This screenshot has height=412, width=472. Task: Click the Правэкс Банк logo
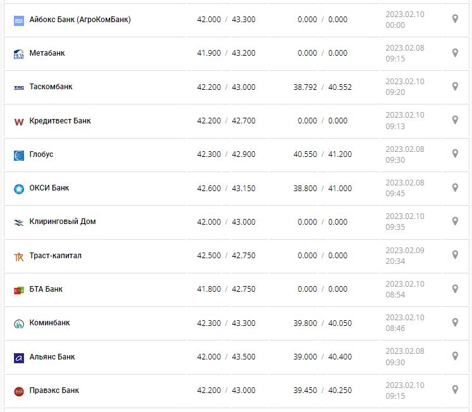(19, 391)
